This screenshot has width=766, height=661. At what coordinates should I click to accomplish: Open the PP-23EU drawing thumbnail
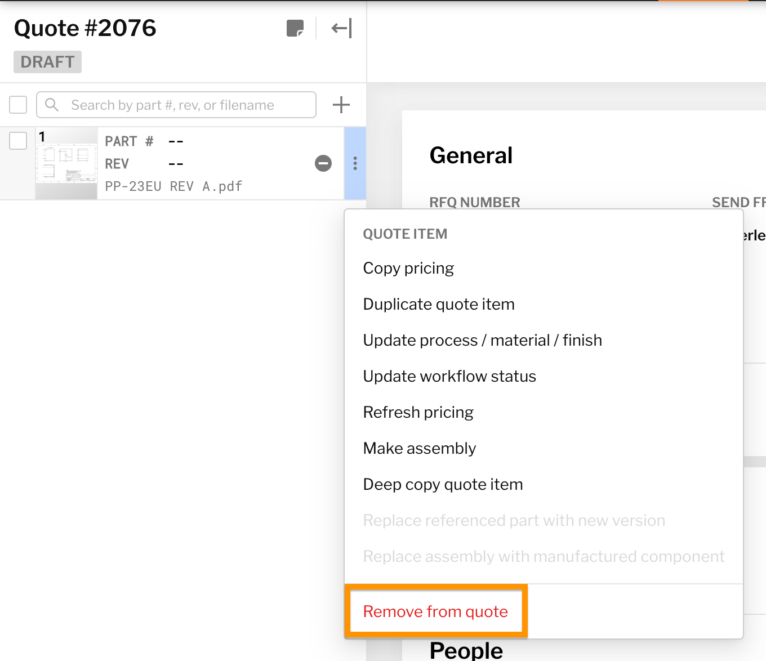click(x=66, y=163)
